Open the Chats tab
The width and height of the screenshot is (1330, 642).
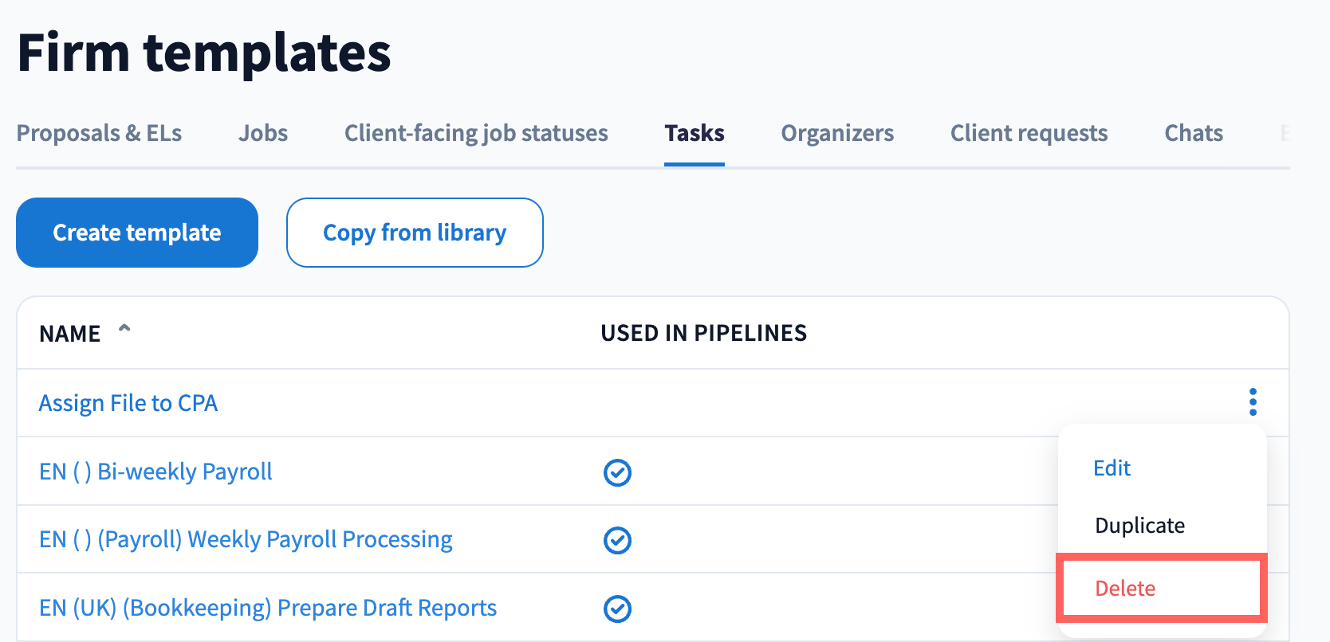pyautogui.click(x=1194, y=133)
